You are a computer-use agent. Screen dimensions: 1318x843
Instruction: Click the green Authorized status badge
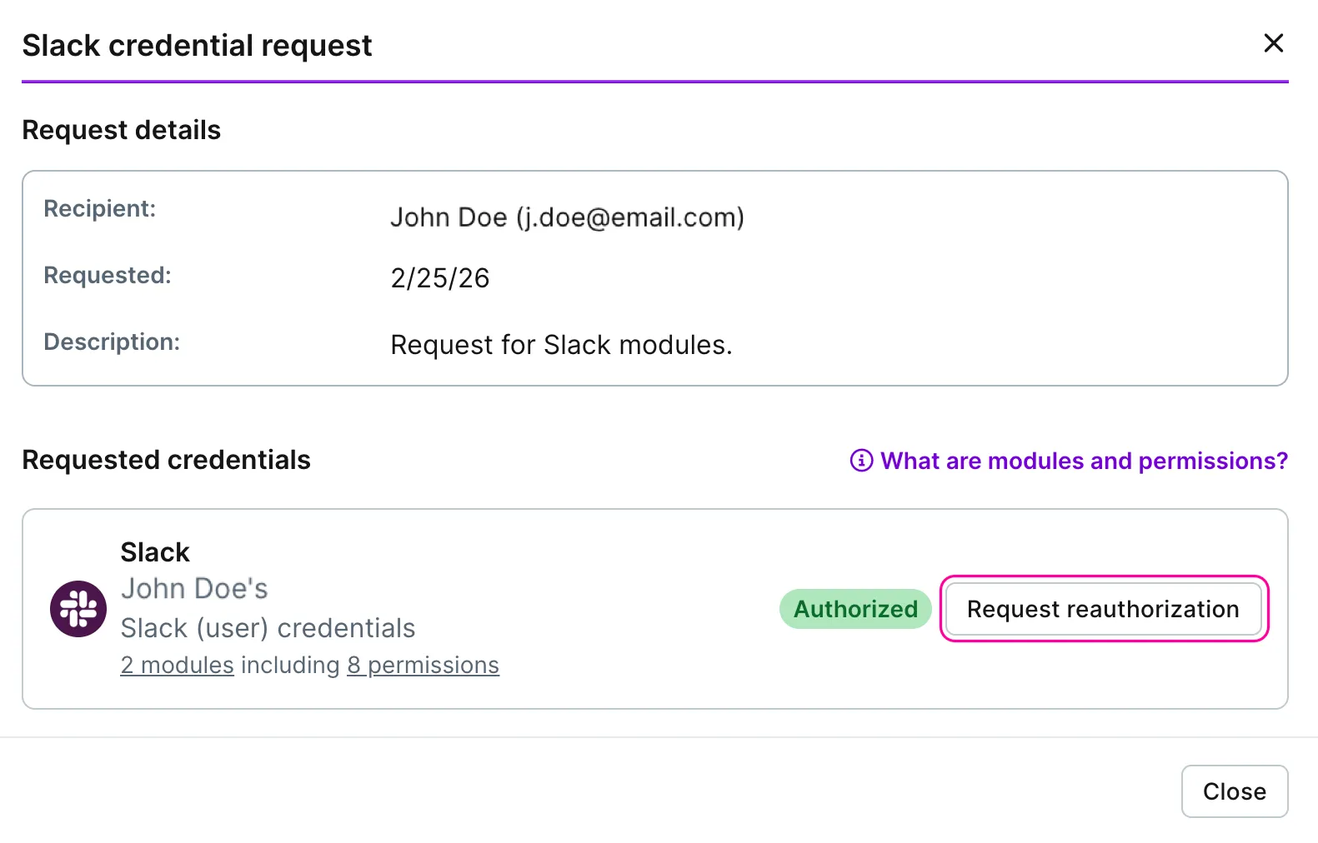click(x=855, y=609)
